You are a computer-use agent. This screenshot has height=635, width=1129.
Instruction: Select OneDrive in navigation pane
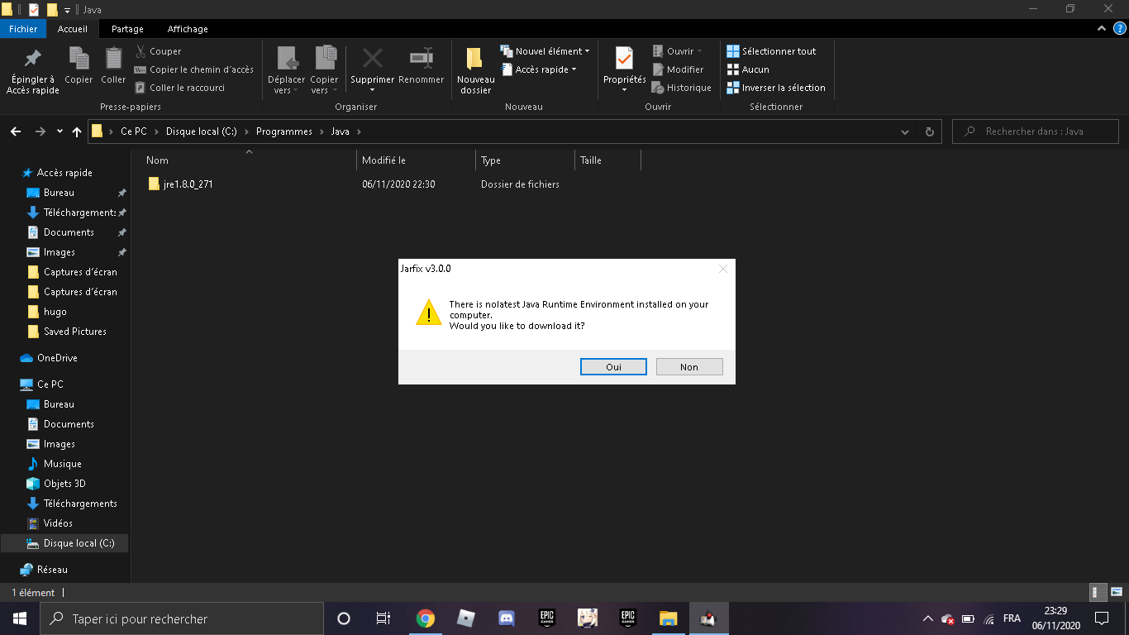(57, 358)
